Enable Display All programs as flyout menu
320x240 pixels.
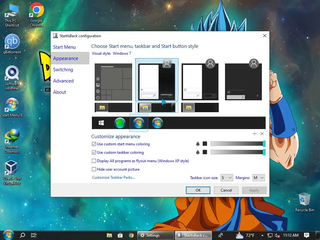point(94,161)
